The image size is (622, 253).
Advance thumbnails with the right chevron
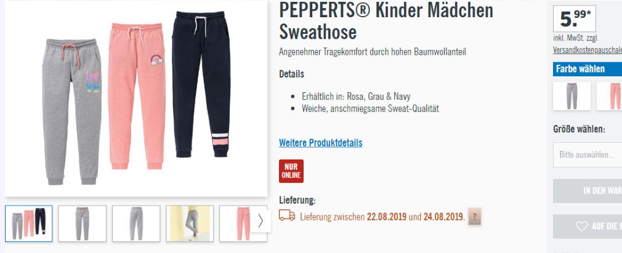[x=261, y=221]
